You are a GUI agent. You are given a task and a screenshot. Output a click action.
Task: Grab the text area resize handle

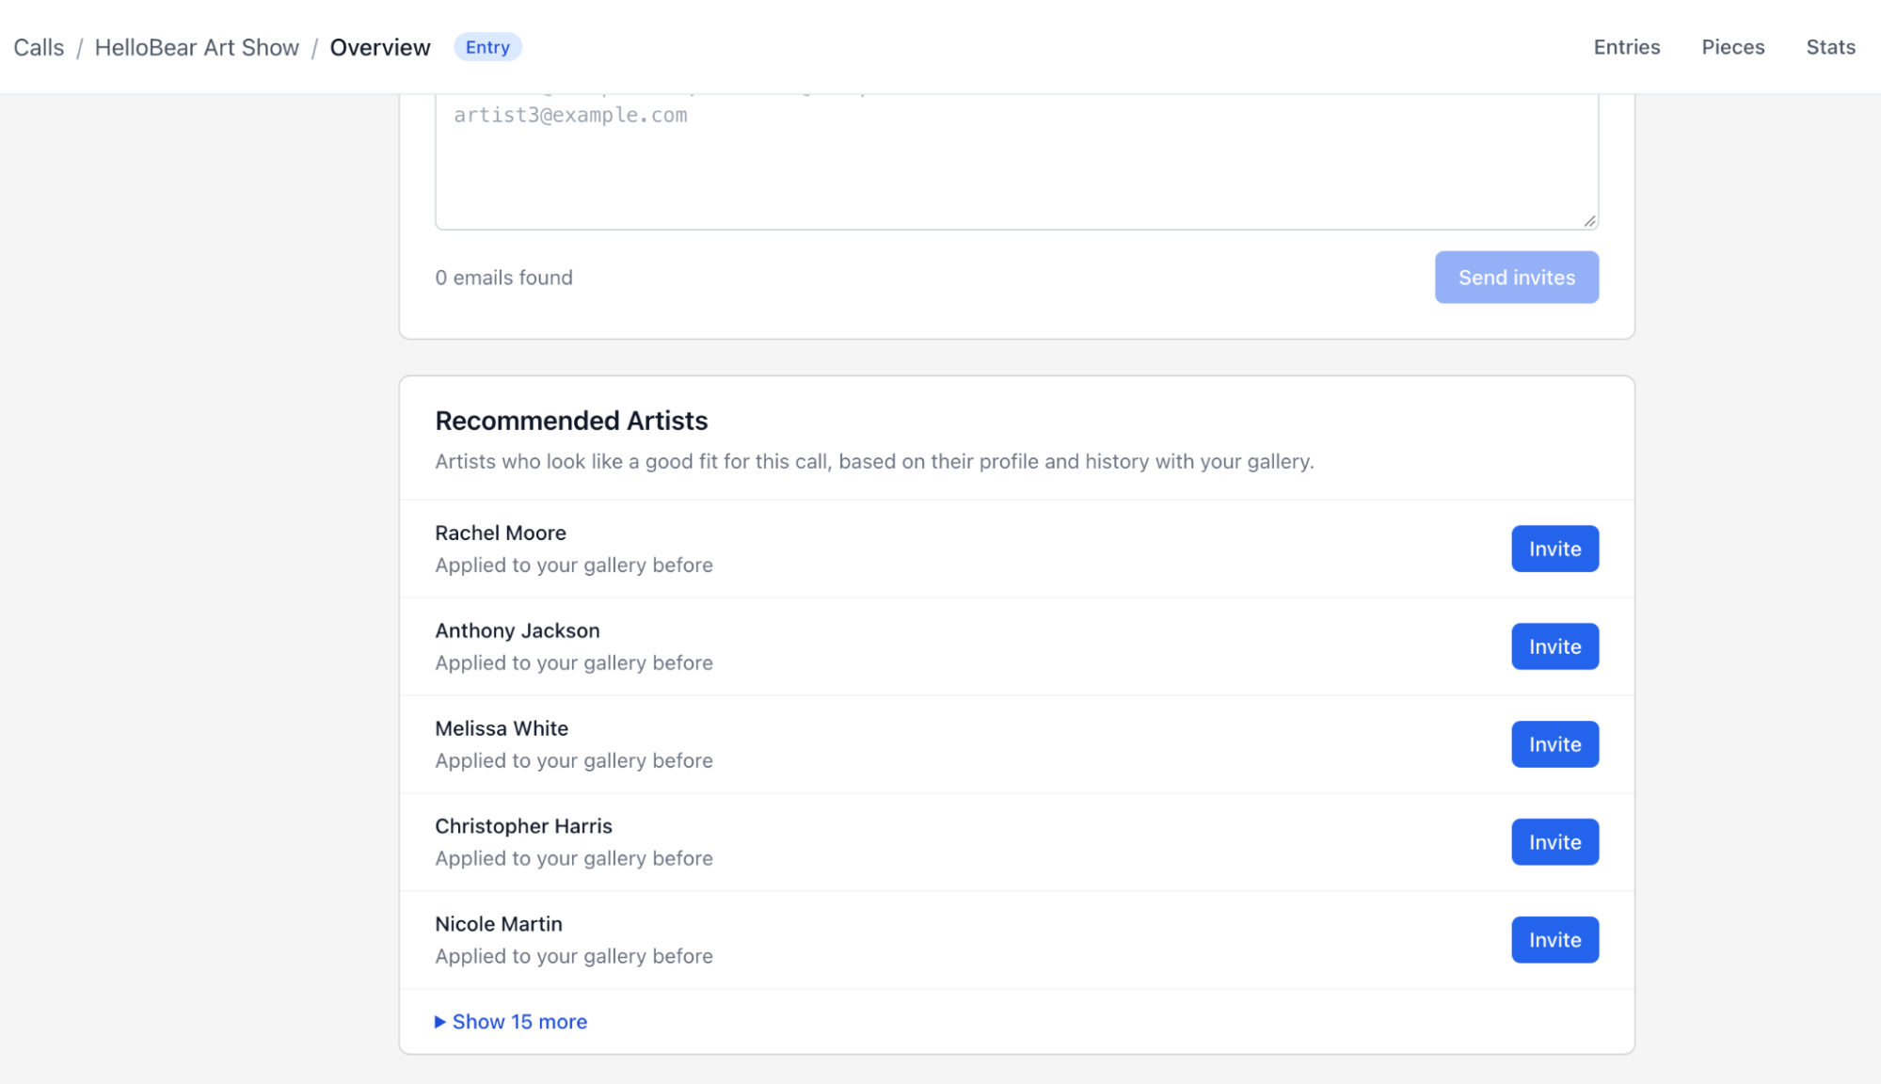(x=1589, y=220)
